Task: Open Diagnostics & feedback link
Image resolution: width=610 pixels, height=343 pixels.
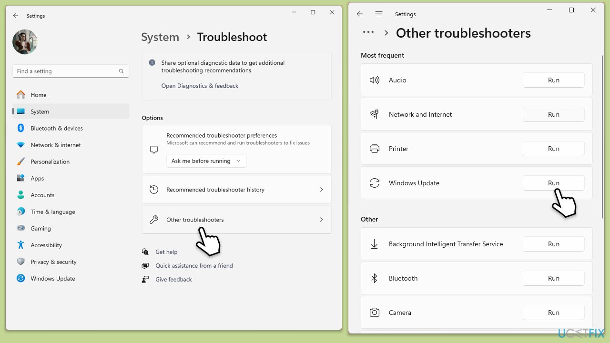Action: [x=200, y=86]
